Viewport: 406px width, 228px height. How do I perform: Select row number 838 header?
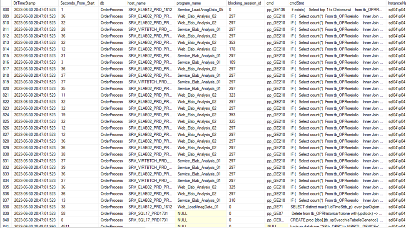[x=6, y=207]
